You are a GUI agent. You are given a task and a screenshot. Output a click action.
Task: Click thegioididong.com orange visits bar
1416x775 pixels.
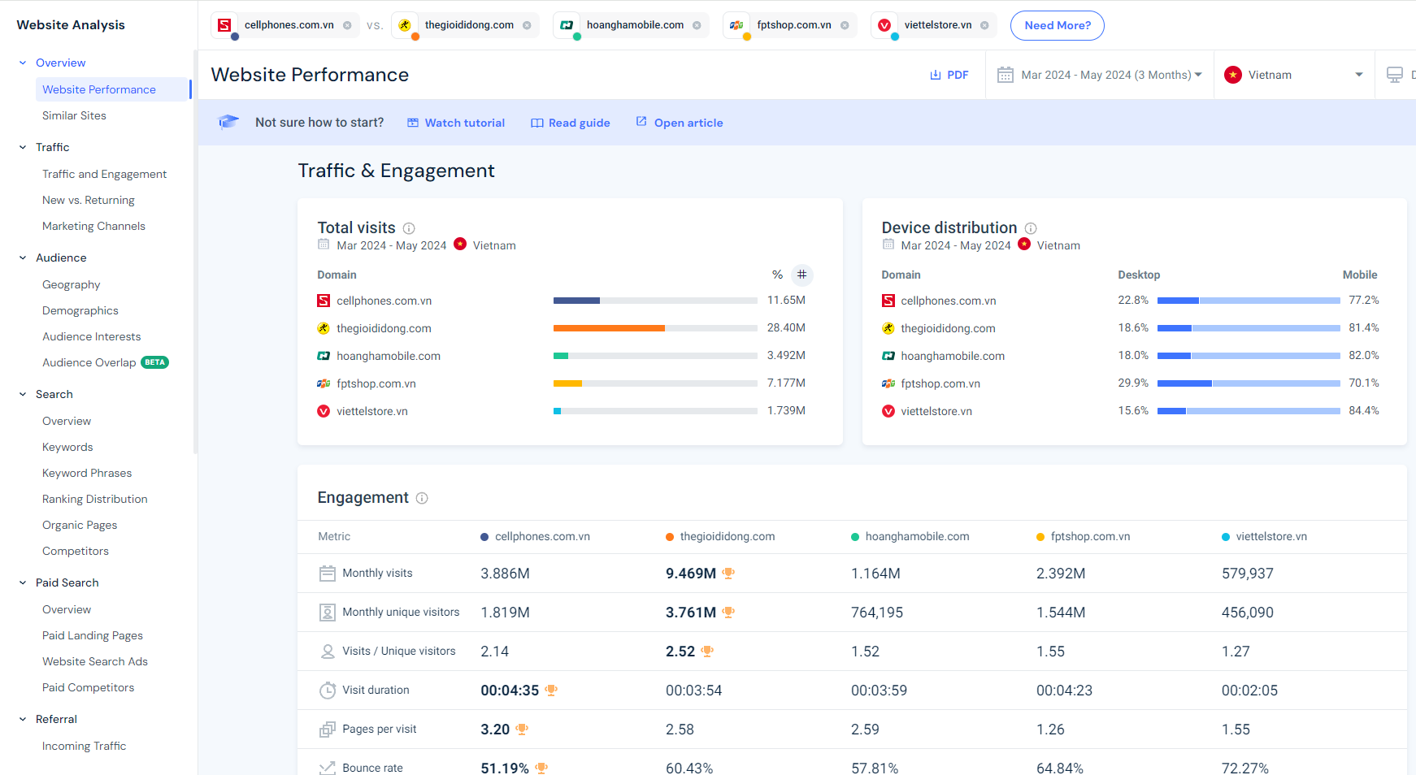coord(609,328)
